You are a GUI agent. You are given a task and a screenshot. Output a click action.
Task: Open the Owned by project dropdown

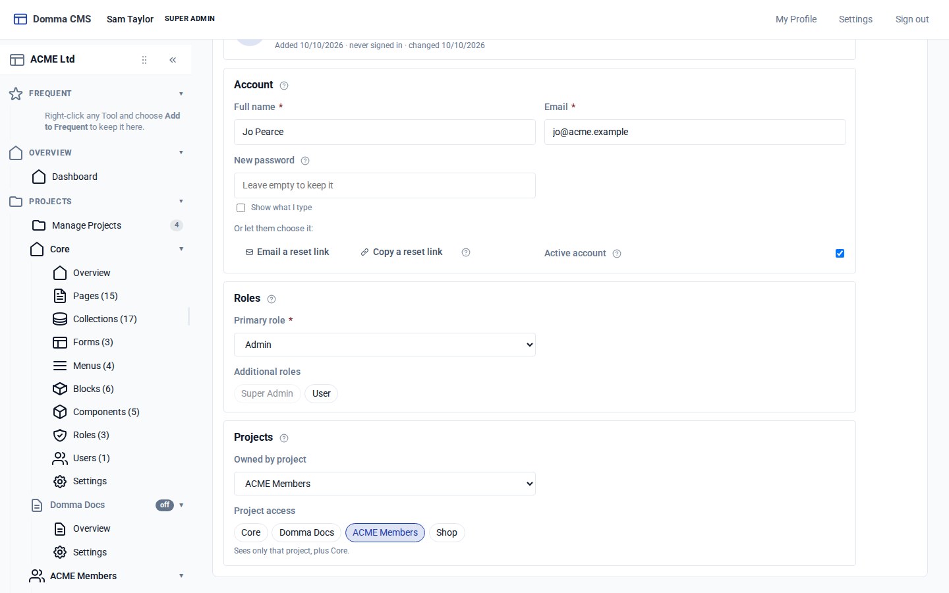pyautogui.click(x=385, y=484)
